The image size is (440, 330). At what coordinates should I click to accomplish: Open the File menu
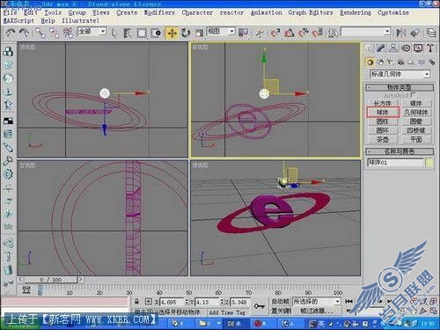11,12
